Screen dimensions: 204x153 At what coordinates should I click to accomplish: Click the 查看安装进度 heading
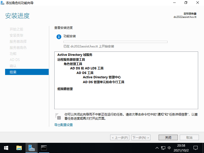coord(63,28)
